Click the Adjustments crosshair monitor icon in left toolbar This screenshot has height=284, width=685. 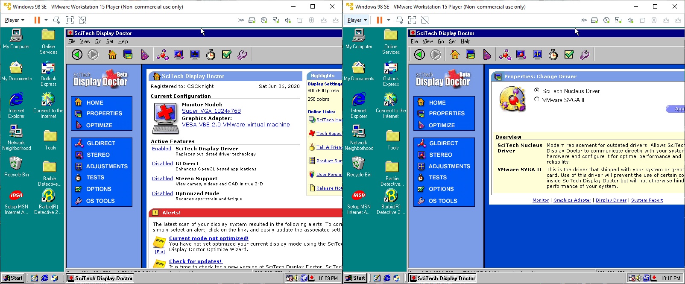(195, 54)
